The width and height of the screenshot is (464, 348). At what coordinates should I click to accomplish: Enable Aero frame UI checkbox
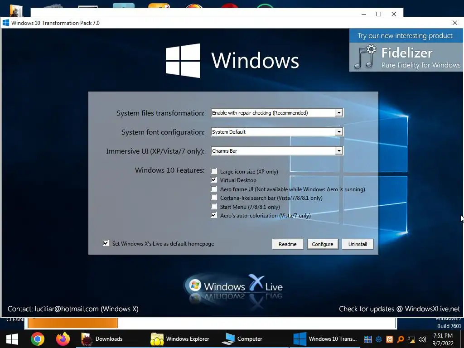click(214, 189)
